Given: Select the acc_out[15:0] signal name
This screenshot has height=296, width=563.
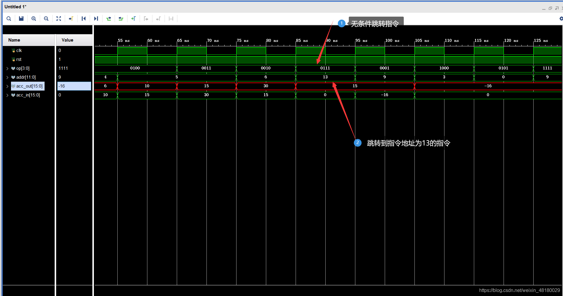Looking at the screenshot, I should click(29, 86).
